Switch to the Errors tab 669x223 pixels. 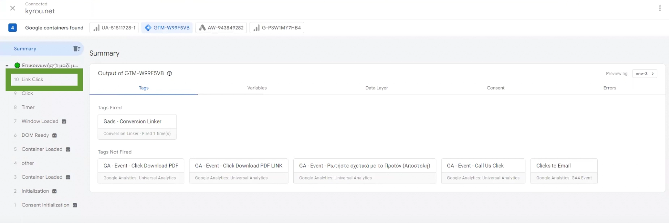tap(610, 88)
